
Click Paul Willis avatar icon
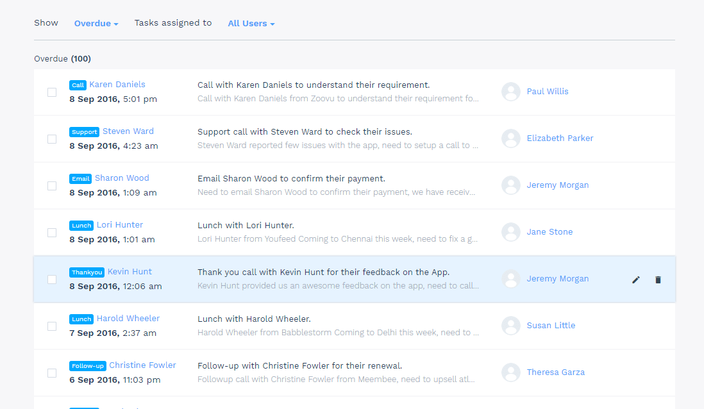(x=511, y=92)
